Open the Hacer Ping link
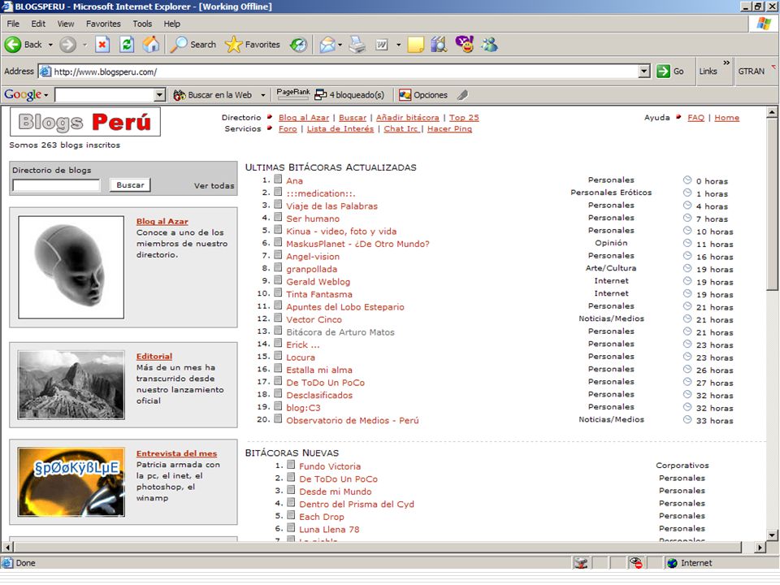This screenshot has width=780, height=585. click(x=449, y=128)
